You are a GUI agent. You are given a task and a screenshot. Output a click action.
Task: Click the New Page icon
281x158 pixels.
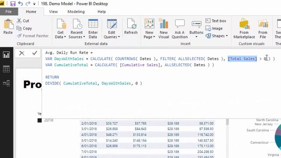click(149, 23)
